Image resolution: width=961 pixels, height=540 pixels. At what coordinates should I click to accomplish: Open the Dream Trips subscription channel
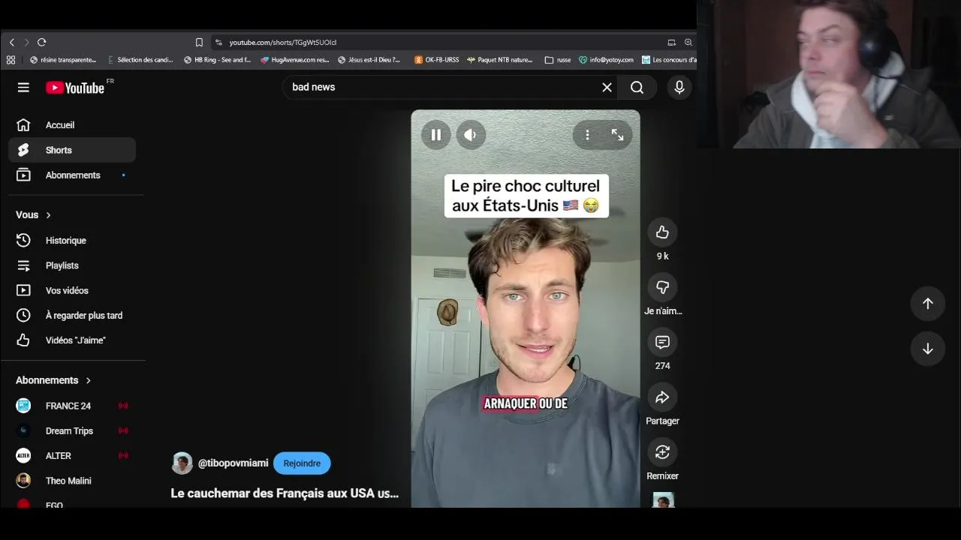pos(72,431)
